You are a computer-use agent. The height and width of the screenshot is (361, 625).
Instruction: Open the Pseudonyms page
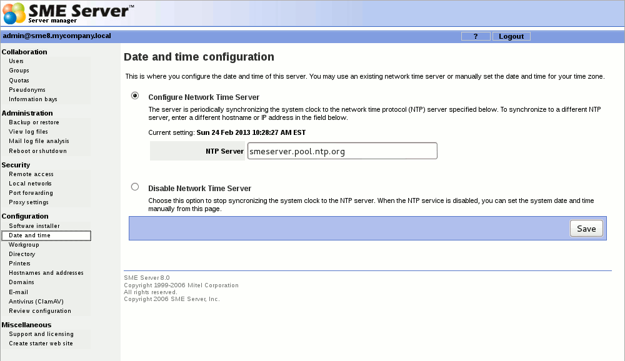(27, 90)
